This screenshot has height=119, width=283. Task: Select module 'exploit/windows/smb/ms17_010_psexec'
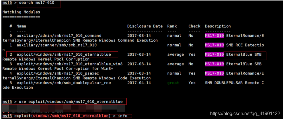pos(58,73)
